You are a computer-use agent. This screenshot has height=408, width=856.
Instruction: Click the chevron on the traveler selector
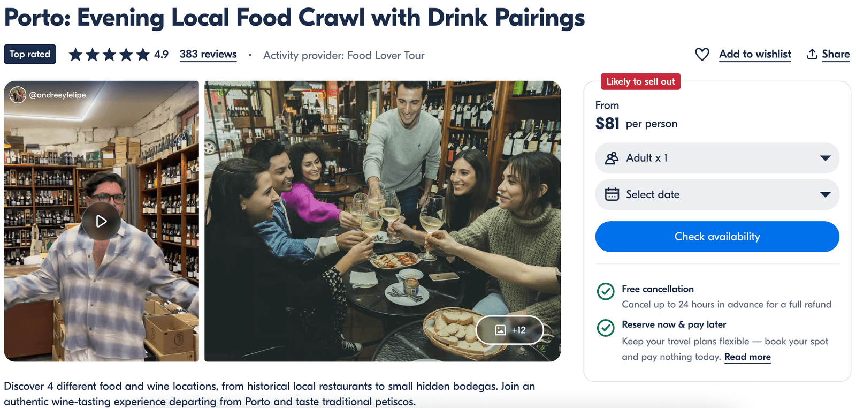pos(826,158)
